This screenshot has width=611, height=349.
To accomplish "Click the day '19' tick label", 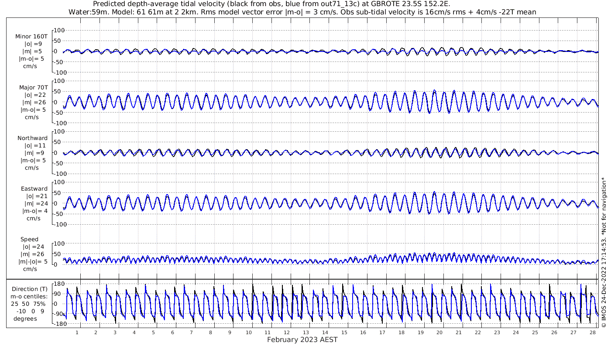I will click(x=420, y=332).
